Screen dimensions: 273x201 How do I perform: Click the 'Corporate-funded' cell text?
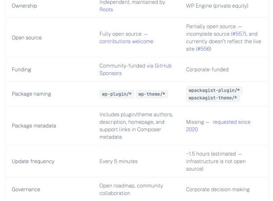coord(207,70)
